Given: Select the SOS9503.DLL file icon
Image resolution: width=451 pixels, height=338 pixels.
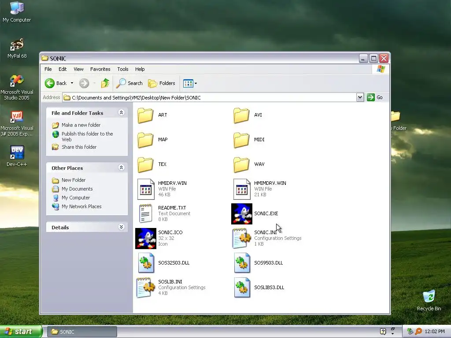Looking at the screenshot, I should click(242, 263).
